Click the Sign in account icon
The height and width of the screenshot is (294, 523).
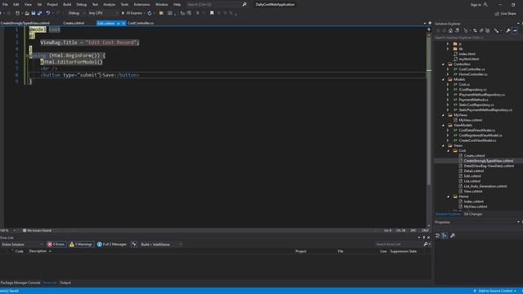pyautogui.click(x=485, y=5)
